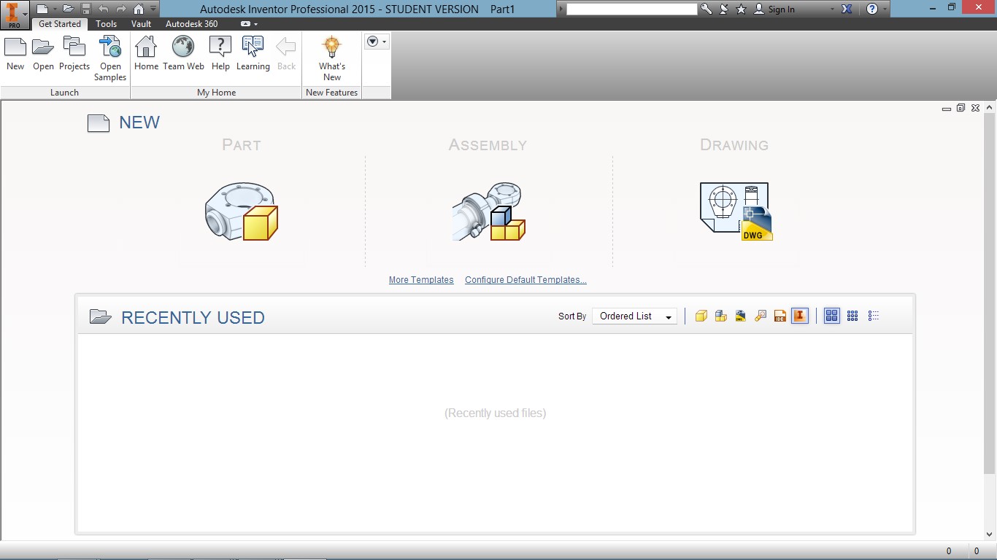Click Configure Default Templates link
The image size is (997, 560).
tap(526, 280)
